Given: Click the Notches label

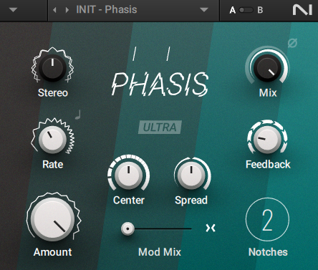Looking at the screenshot, I should [x=268, y=252].
